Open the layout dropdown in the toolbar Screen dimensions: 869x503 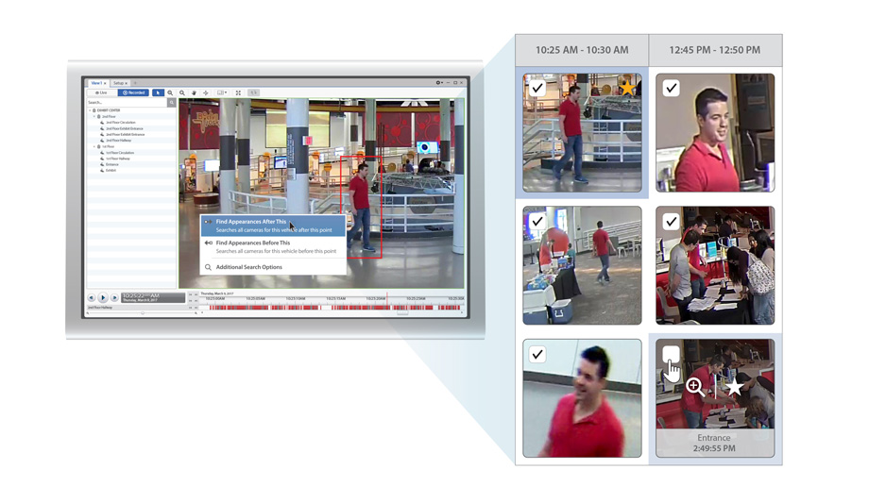pyautogui.click(x=222, y=92)
